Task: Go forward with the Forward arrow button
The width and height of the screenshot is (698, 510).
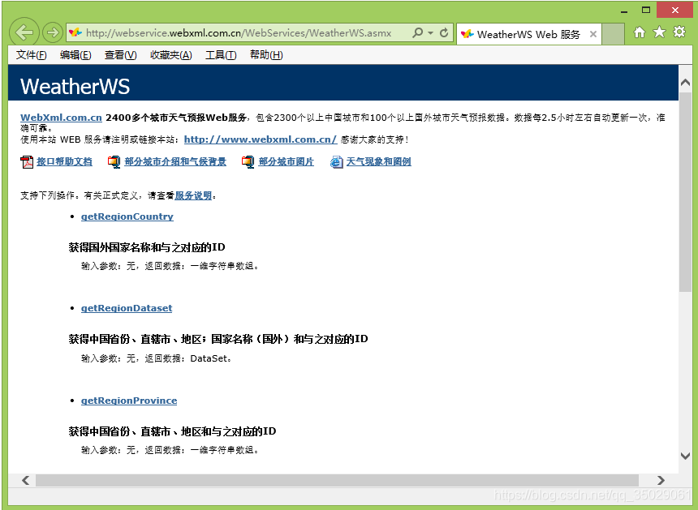Action: [x=53, y=32]
